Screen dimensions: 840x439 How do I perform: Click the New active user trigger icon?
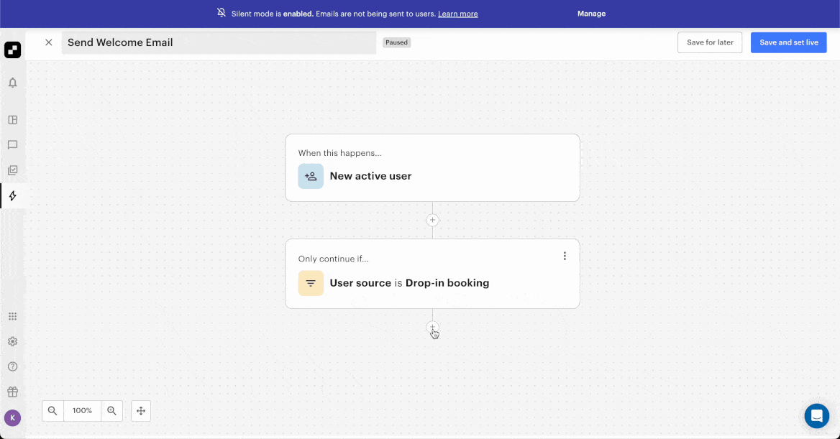[311, 176]
